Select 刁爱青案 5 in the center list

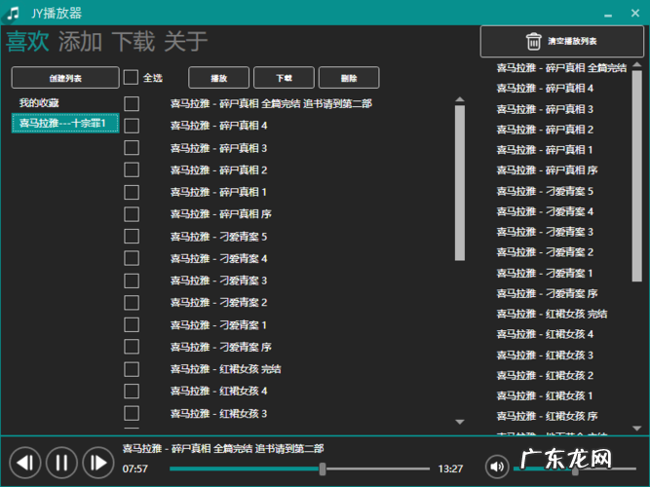(219, 237)
